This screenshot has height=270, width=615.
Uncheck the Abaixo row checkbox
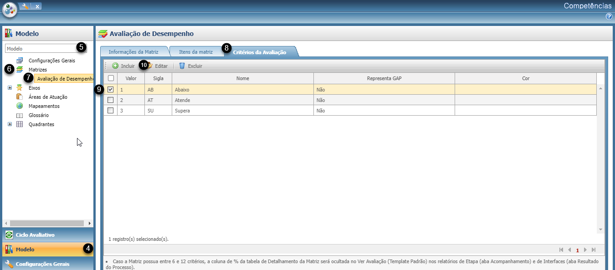click(111, 90)
